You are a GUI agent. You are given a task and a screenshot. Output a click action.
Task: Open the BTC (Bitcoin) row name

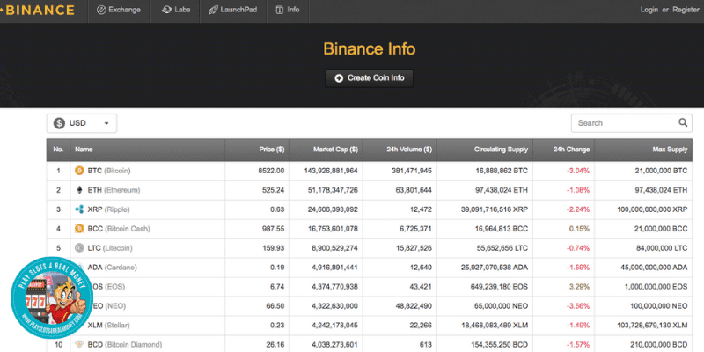(109, 171)
